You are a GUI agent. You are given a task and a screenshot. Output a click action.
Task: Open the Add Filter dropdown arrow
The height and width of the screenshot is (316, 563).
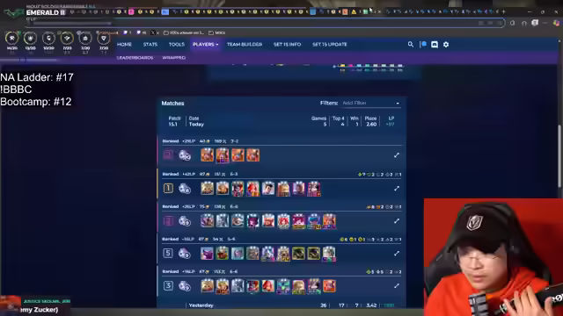click(398, 104)
